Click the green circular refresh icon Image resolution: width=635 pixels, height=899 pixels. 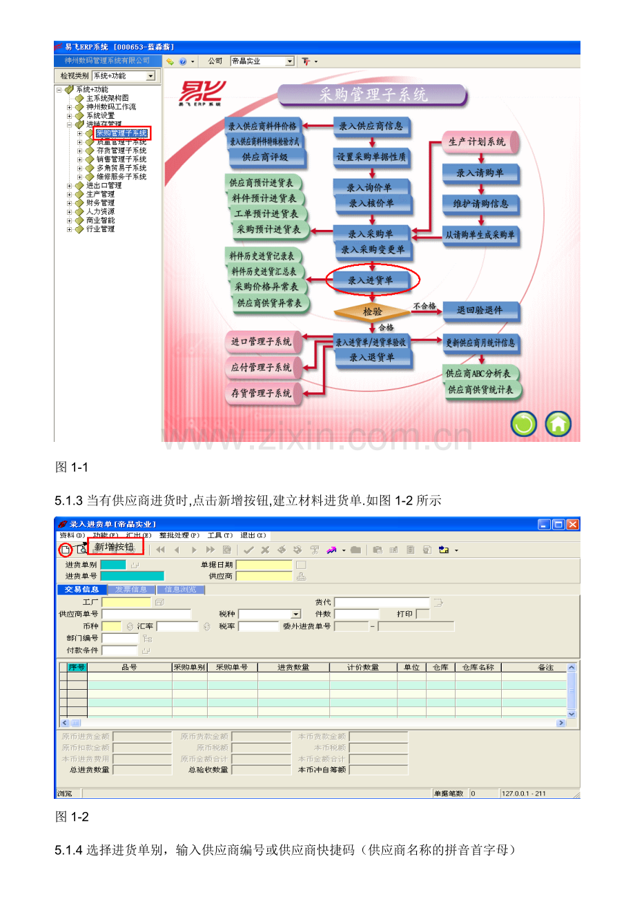[x=524, y=423]
